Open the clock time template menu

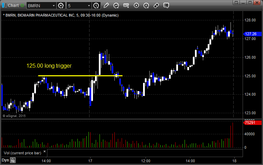pyautogui.click(x=96, y=6)
